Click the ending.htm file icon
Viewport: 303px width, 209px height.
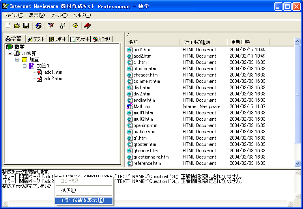[x=129, y=100]
